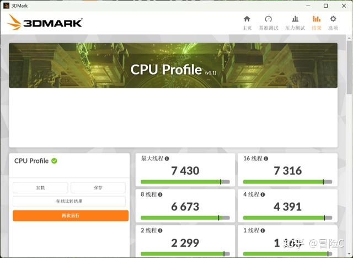Click the 1 线程 label
Screen dimensions: 353x258
[x=252, y=230]
